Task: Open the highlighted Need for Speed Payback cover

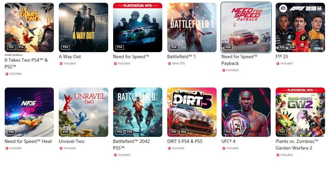Action: point(246,28)
